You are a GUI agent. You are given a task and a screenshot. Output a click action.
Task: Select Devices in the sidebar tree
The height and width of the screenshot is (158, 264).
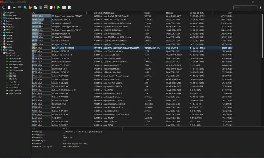[x=9, y=38]
